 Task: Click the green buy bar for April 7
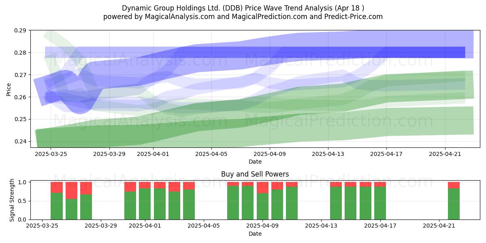[x=233, y=202]
